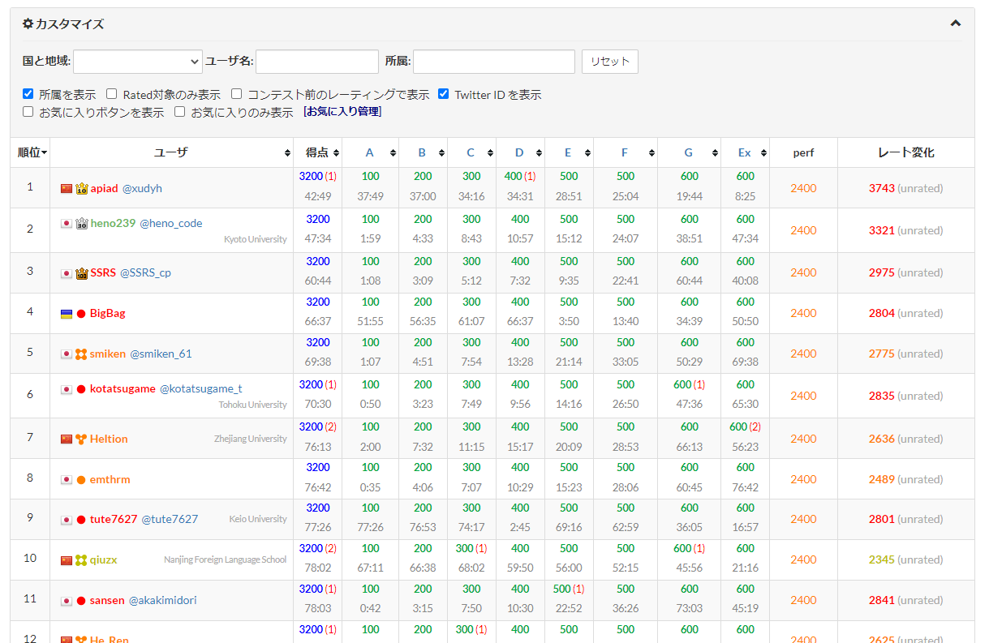Click the Ukraine flag beside BigBag
989x643 pixels.
pyautogui.click(x=67, y=314)
